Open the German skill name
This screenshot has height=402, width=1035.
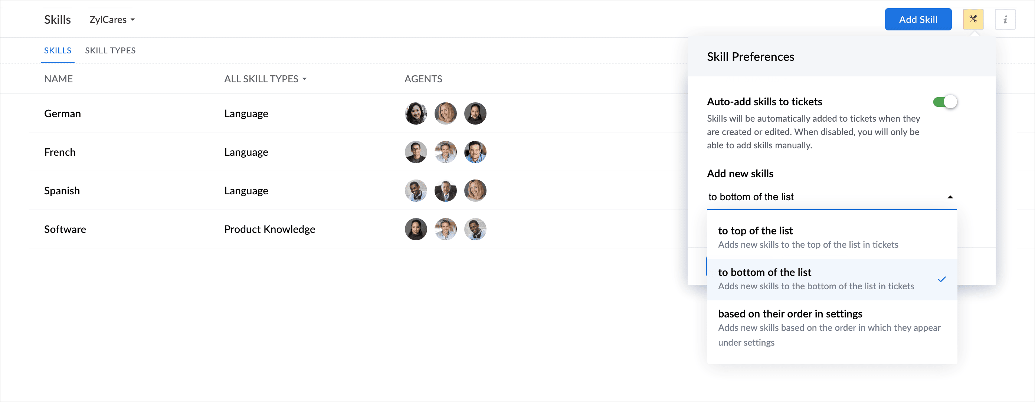pos(62,113)
